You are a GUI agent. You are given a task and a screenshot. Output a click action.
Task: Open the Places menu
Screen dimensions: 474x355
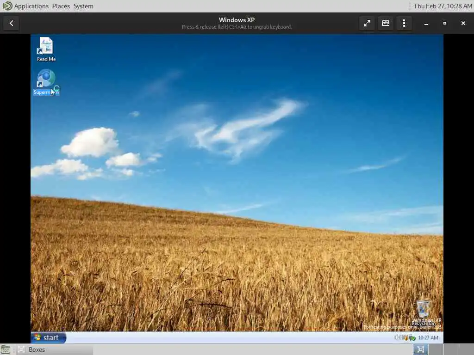point(61,6)
